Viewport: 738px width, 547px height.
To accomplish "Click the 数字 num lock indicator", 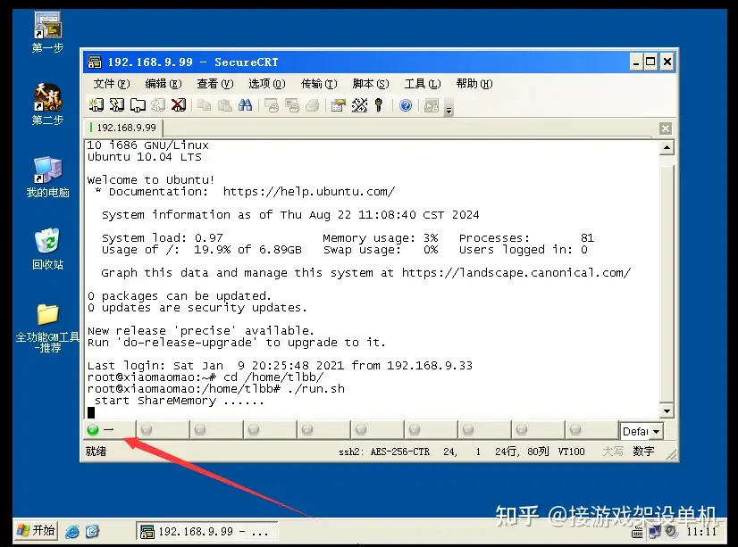I will pyautogui.click(x=643, y=452).
